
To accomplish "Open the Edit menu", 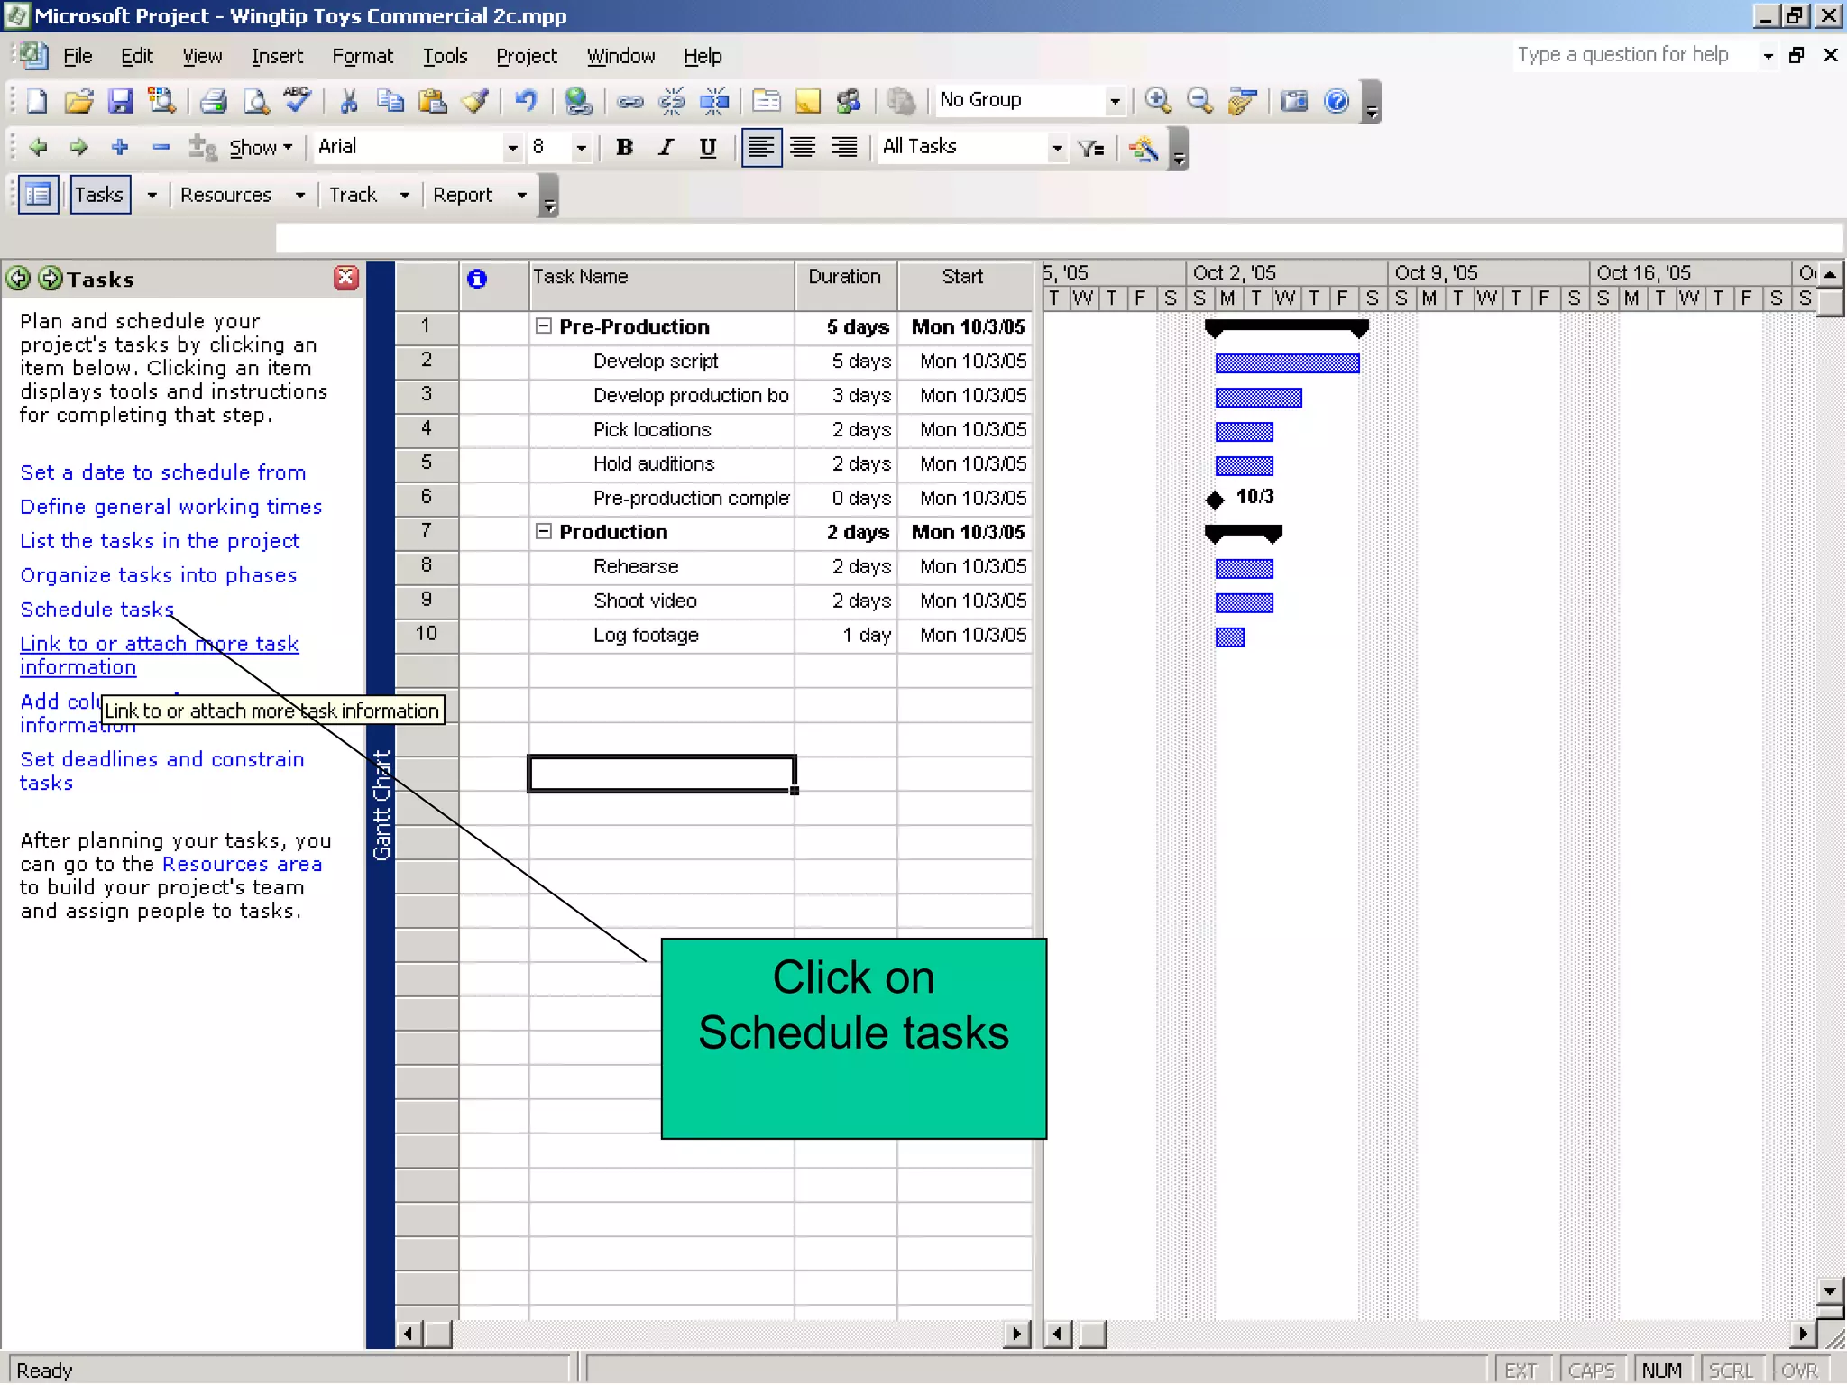I will (137, 56).
